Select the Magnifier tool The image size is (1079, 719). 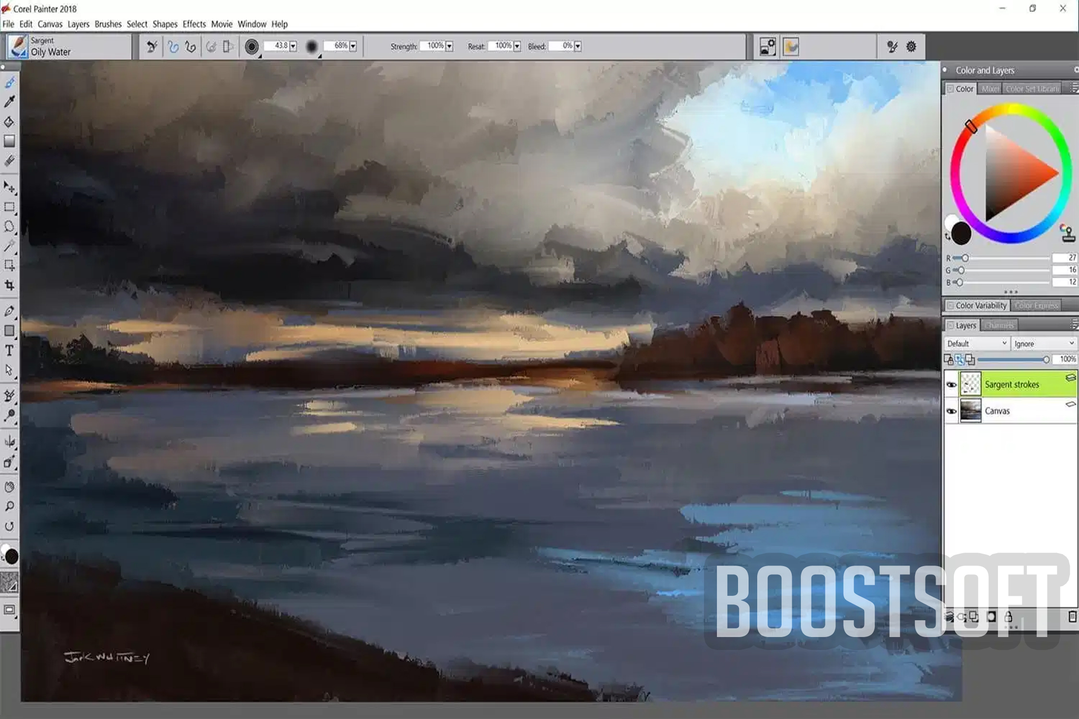(x=10, y=506)
